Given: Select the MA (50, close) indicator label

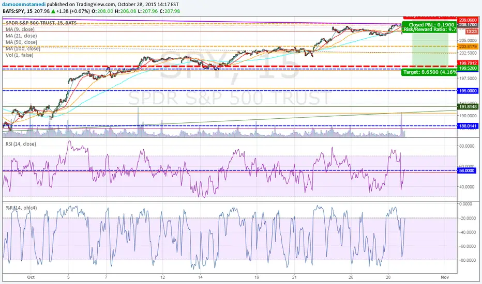Looking at the screenshot, I should pyautogui.click(x=21, y=42).
